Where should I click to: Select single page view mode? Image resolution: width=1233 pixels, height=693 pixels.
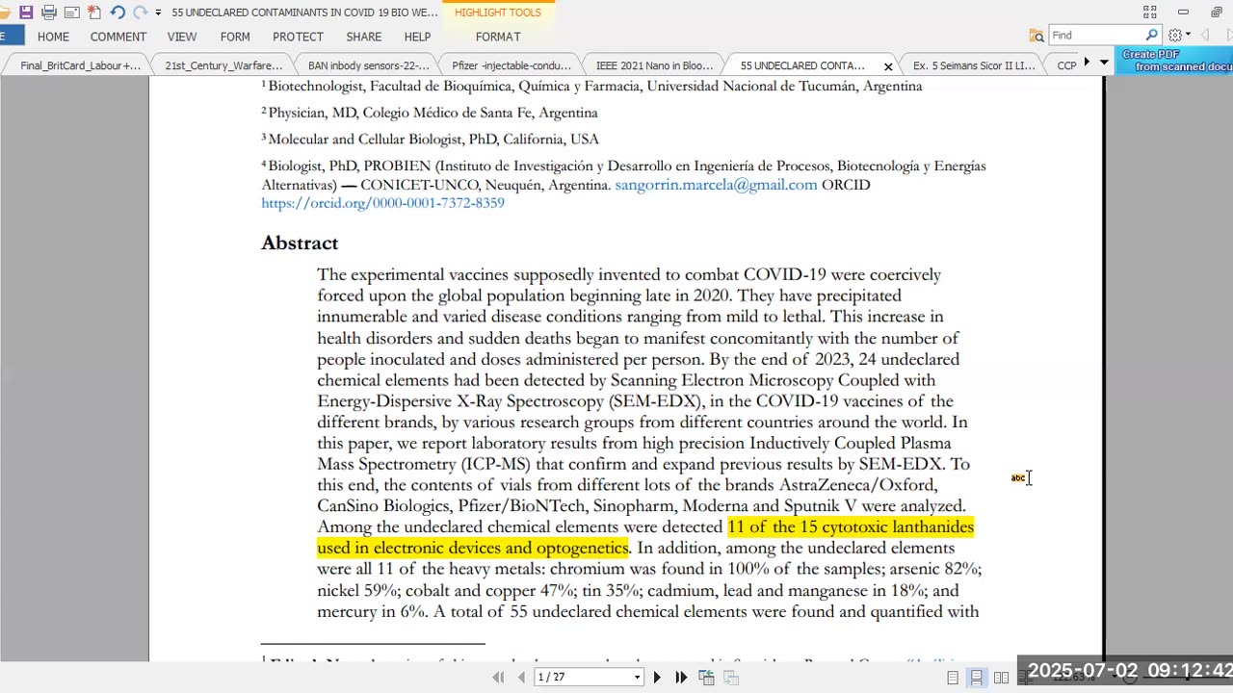953,678
